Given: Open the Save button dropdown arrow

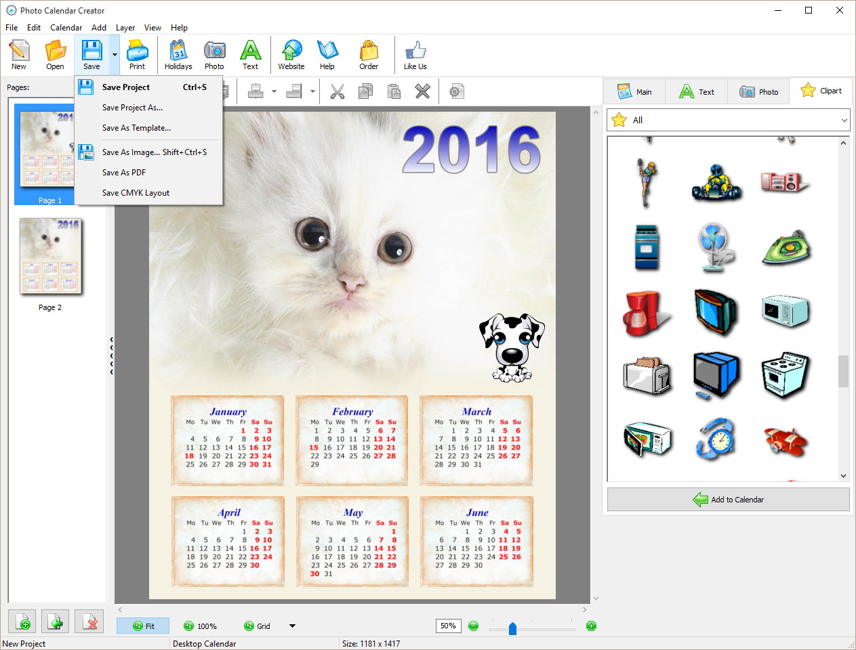Looking at the screenshot, I should (x=114, y=54).
